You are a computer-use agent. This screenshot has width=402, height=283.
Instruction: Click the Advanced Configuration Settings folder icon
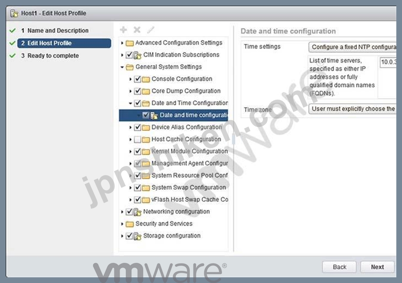click(130, 43)
